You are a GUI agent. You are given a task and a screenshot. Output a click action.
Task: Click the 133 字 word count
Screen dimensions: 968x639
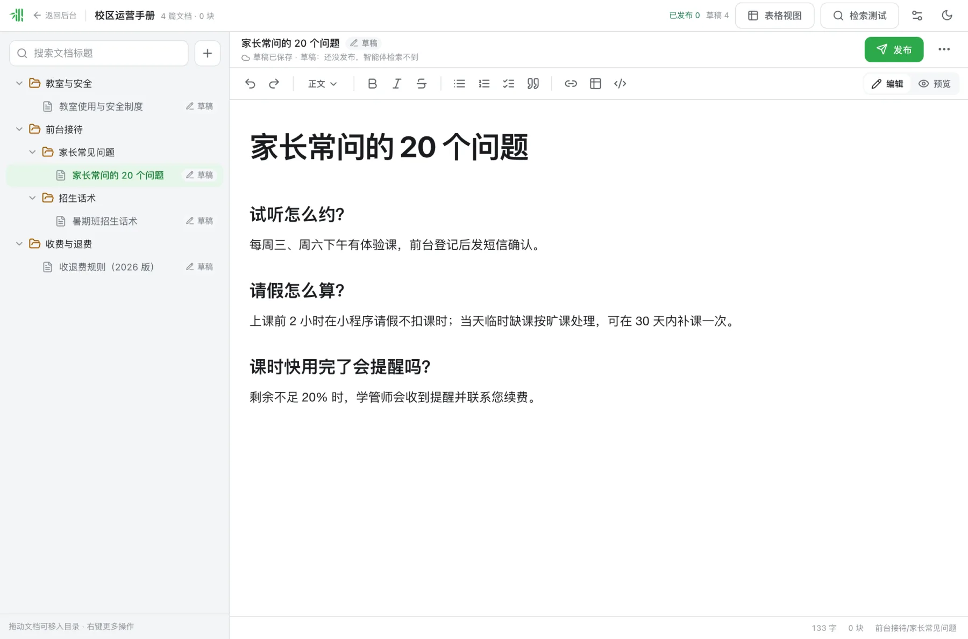click(x=824, y=628)
